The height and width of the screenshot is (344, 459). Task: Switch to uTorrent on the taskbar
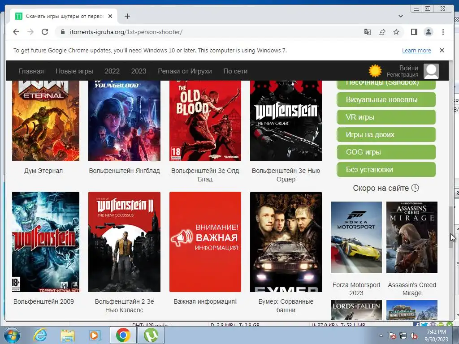pyautogui.click(x=151, y=335)
